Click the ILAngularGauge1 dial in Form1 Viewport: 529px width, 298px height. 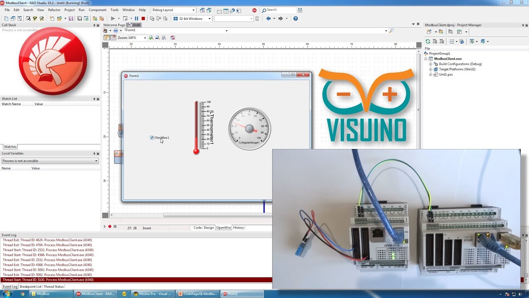(250, 129)
